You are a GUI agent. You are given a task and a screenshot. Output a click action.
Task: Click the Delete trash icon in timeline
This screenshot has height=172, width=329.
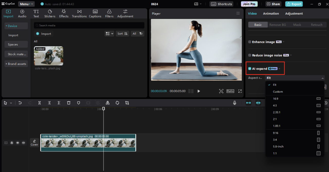point(69,103)
